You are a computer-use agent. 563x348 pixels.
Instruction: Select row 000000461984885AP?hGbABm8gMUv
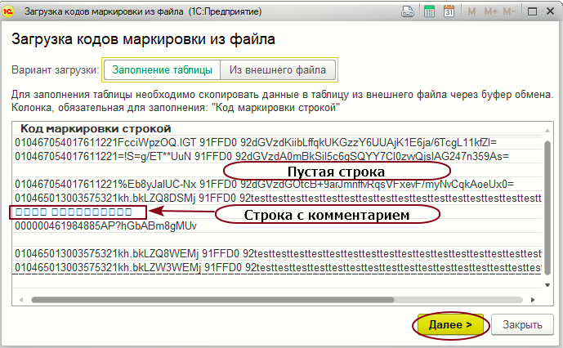click(x=277, y=226)
